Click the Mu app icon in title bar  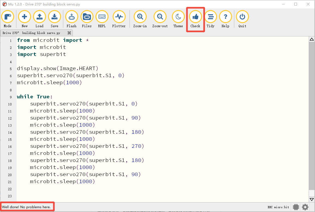click(x=4, y=4)
